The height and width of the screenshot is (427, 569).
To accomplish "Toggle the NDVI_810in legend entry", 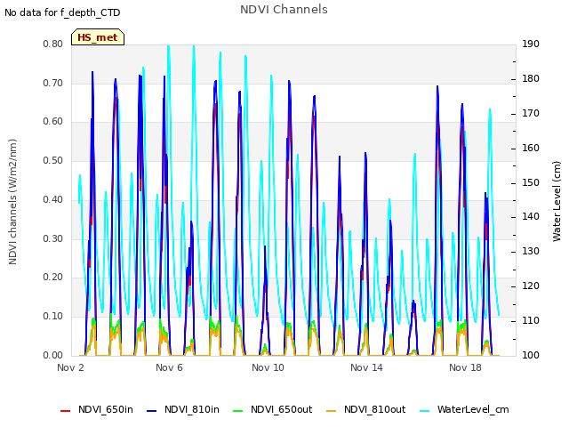I will [x=183, y=409].
